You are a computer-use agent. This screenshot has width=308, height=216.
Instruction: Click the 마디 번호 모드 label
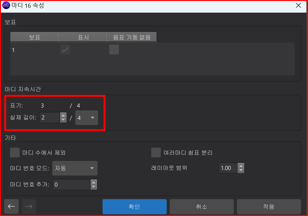coord(30,168)
